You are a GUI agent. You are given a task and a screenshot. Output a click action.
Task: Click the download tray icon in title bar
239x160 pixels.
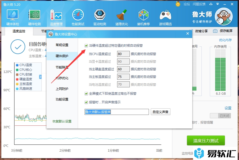pyautogui.click(x=211, y=4)
